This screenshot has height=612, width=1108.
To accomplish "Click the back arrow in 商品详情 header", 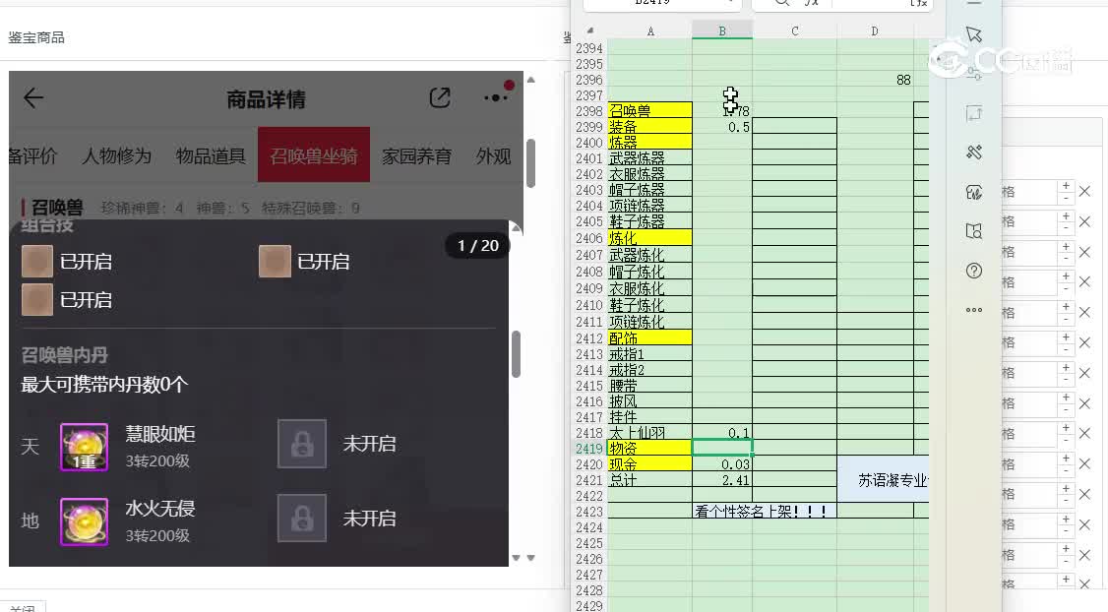I will 33,97.
